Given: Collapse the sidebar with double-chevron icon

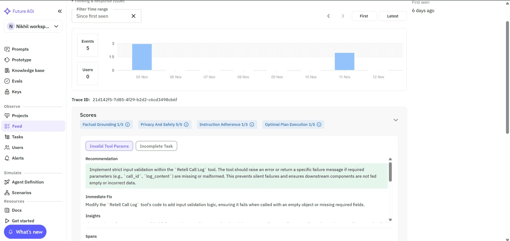Looking at the screenshot, I should (60, 11).
